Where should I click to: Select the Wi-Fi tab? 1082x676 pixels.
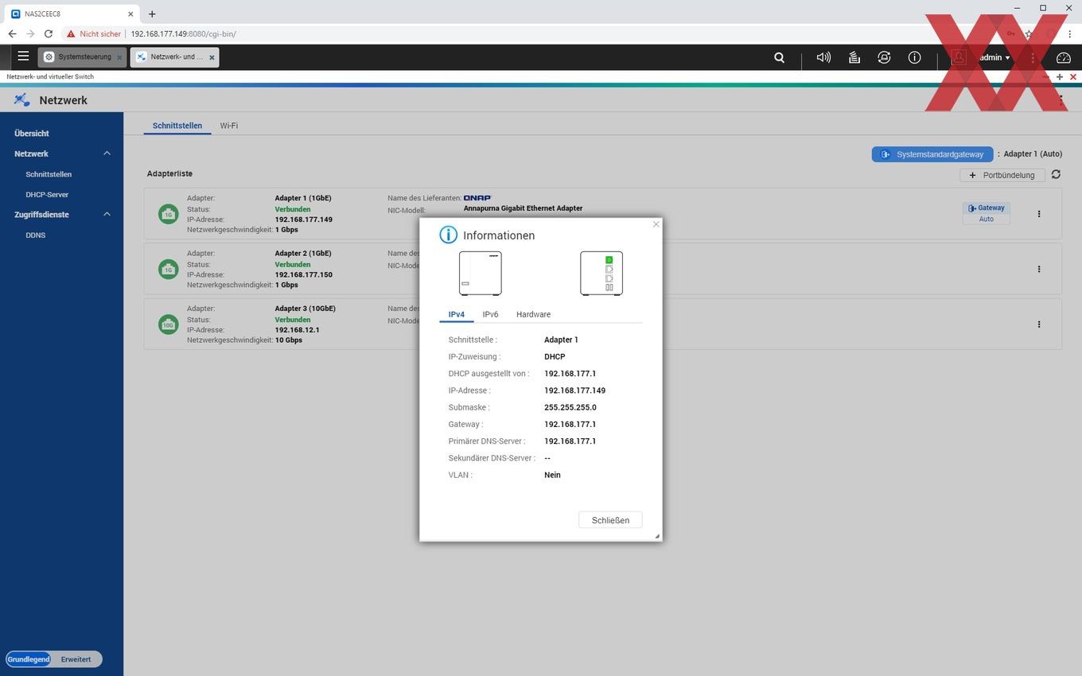click(x=229, y=126)
